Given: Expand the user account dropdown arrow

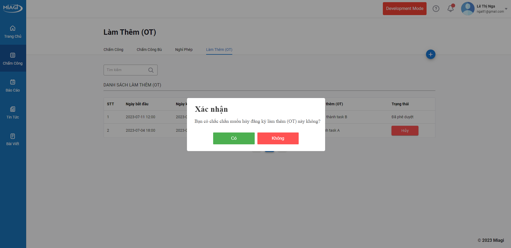Looking at the screenshot, I should [506, 9].
